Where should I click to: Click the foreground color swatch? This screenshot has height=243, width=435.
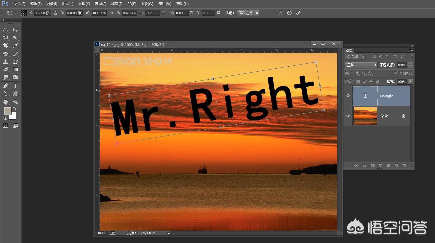[x=7, y=111]
